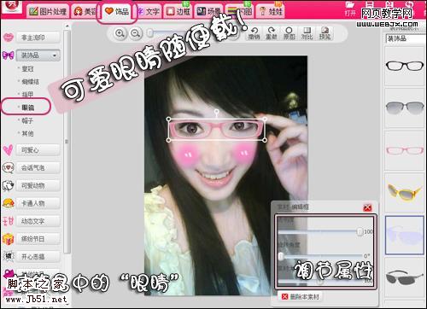Click the 非主流印 category button
427x309 pixels.
pos(38,38)
